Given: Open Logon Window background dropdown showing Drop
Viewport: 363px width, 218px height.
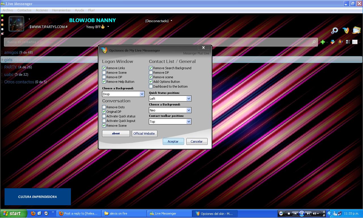Looking at the screenshot, I should point(142,94).
